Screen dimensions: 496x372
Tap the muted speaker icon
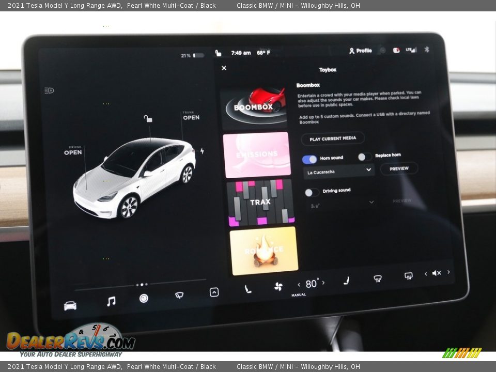437,273
